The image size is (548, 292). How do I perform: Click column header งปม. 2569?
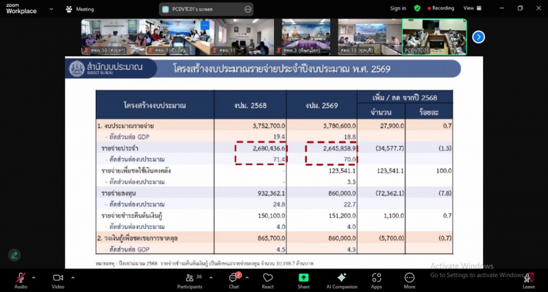pos(321,105)
